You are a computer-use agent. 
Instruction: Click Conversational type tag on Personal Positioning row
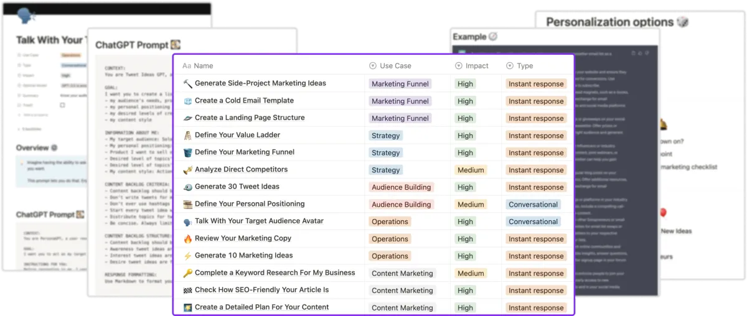coord(533,205)
